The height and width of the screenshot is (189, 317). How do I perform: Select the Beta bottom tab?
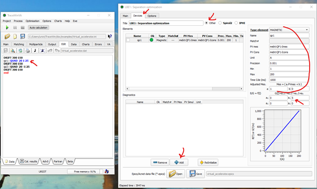click(x=70, y=161)
